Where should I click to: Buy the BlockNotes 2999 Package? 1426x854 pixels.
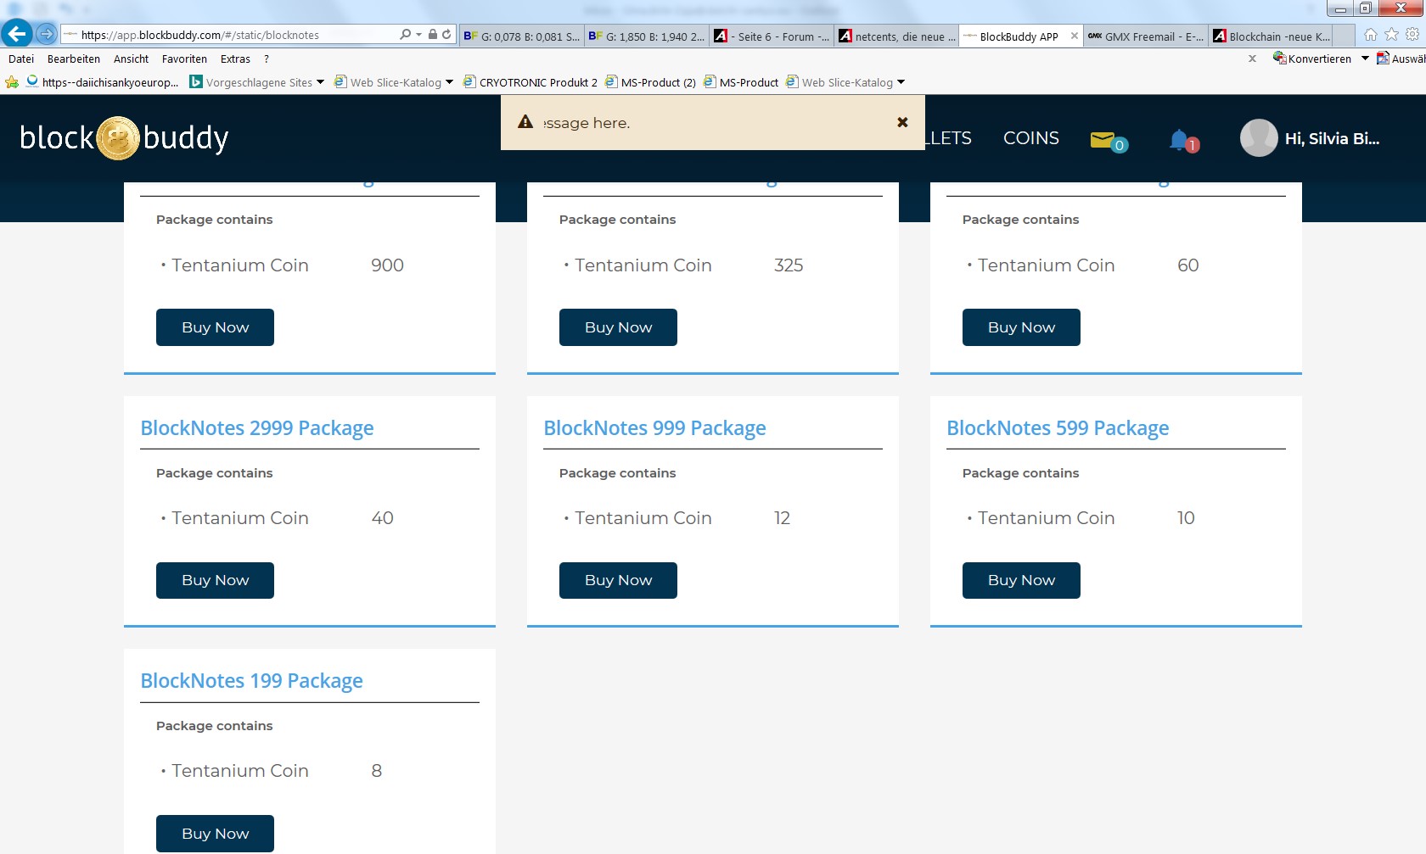(215, 580)
